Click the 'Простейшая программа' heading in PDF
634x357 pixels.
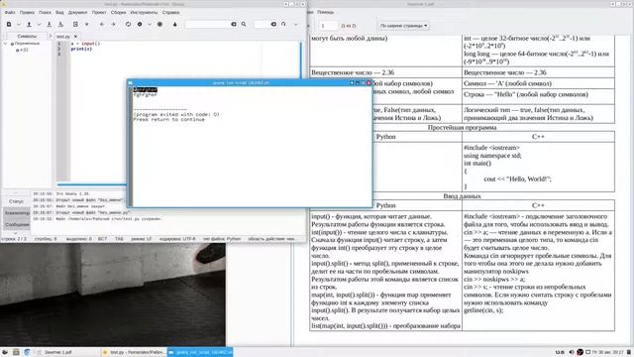coord(462,128)
